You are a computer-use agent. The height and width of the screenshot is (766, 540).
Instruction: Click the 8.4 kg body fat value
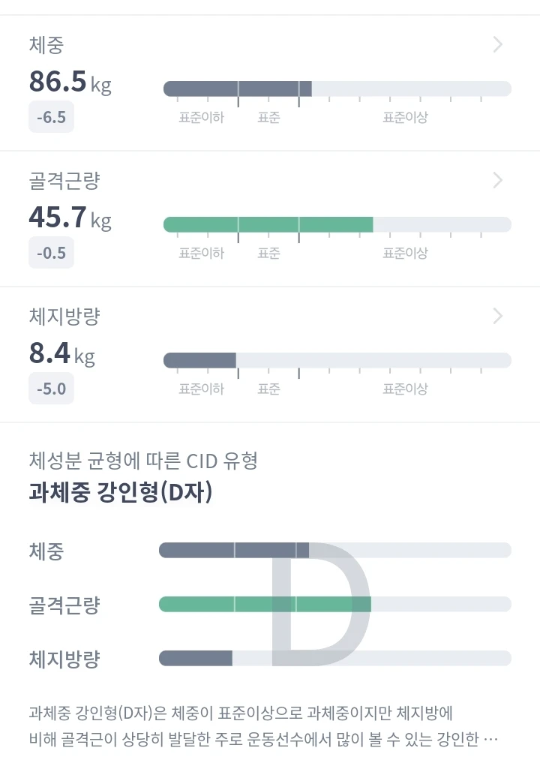[x=62, y=353]
